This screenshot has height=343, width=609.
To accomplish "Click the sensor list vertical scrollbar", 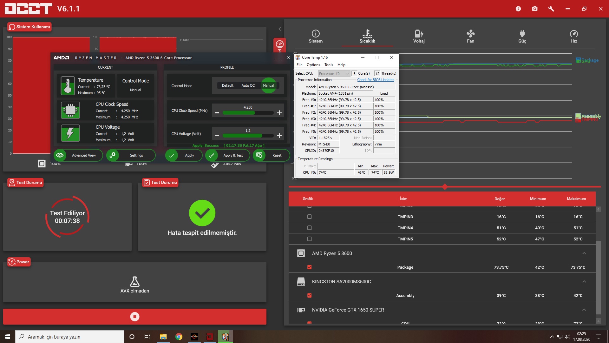I will pos(599,277).
